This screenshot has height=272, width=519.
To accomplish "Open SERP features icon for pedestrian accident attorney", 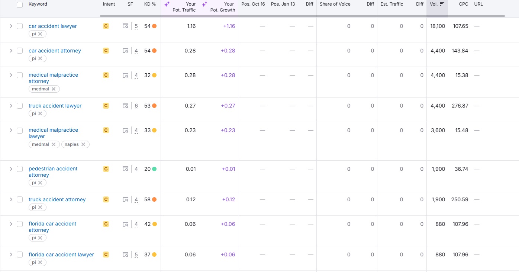I will [126, 169].
